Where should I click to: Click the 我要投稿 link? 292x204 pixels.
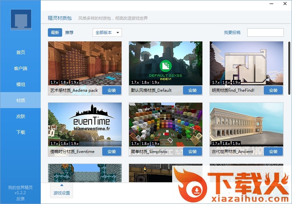click(232, 32)
